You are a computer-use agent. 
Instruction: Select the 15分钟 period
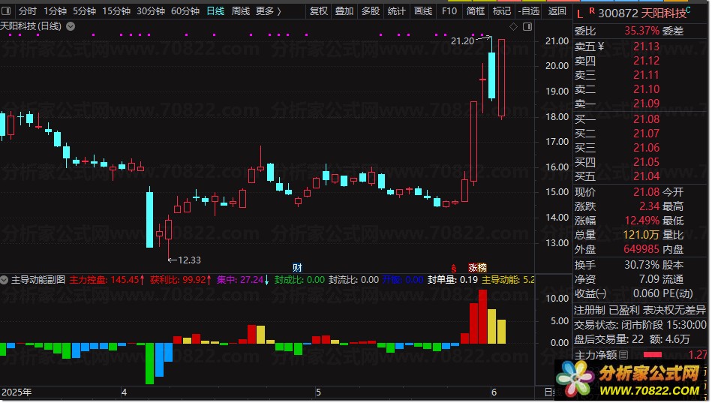point(116,11)
